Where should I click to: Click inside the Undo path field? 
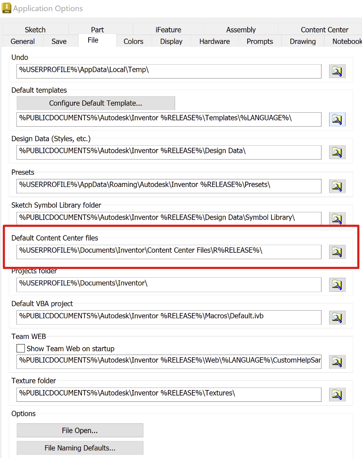(169, 71)
